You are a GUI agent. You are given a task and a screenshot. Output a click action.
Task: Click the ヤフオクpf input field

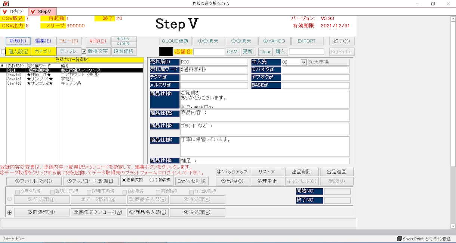(315, 78)
